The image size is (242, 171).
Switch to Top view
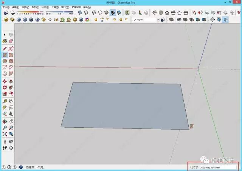[x=161, y=12]
